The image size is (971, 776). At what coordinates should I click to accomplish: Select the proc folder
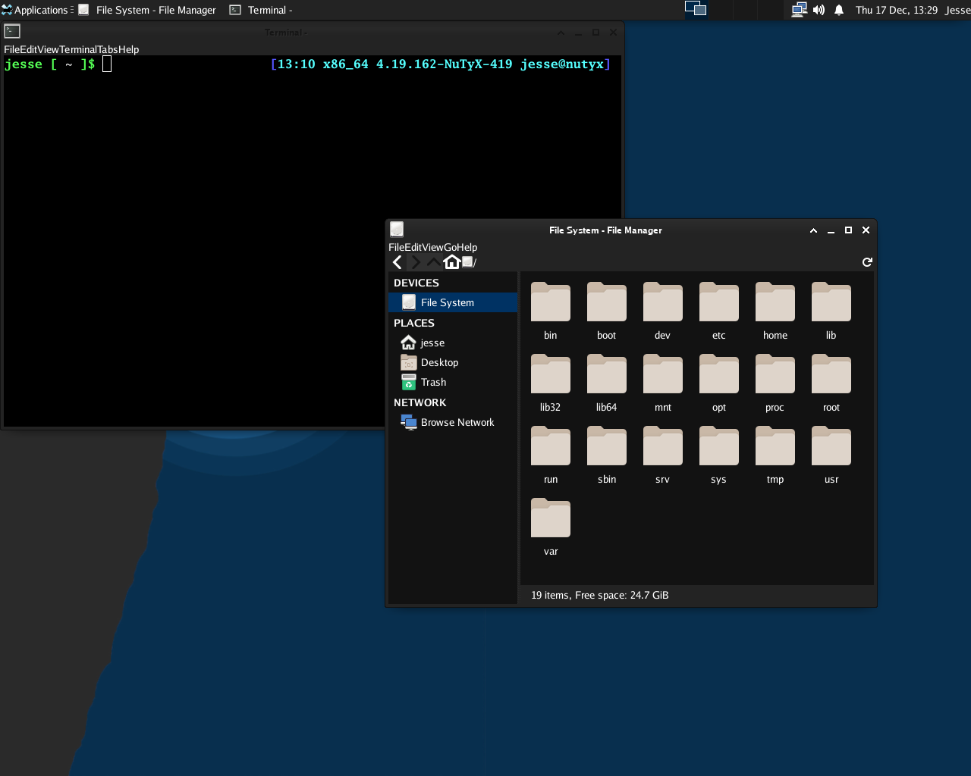(775, 383)
